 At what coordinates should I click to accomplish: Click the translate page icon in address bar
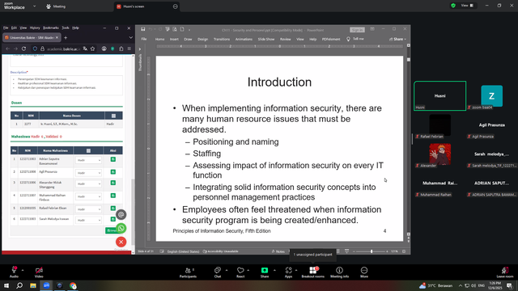tap(85, 48)
